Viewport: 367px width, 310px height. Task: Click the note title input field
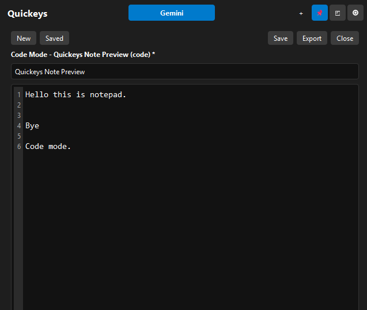[x=185, y=71]
